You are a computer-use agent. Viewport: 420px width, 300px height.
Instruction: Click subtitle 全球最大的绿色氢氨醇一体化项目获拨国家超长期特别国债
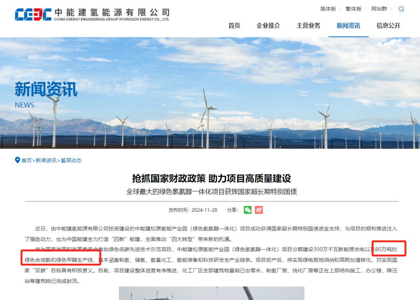pyautogui.click(x=212, y=192)
